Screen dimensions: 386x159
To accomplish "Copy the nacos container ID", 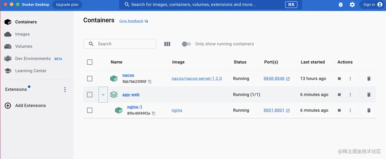I will [x=150, y=82].
